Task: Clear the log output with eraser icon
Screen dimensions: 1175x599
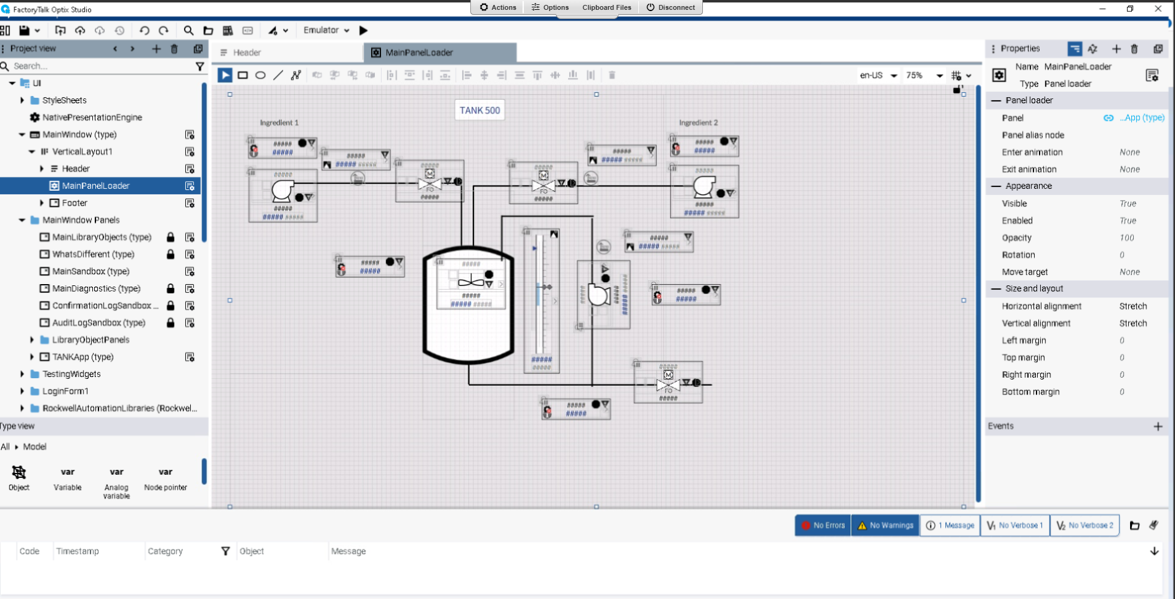Action: pyautogui.click(x=1153, y=525)
